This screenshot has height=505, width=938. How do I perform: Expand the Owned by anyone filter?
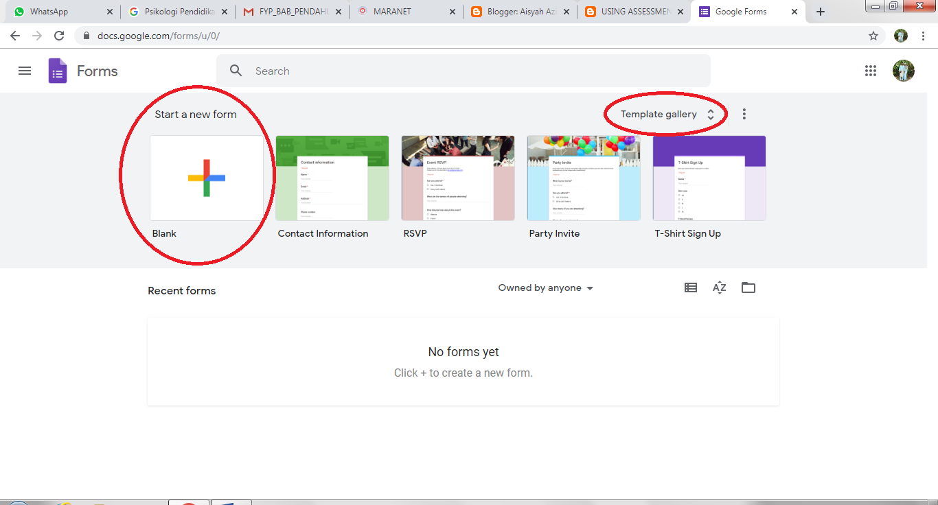[x=545, y=287]
